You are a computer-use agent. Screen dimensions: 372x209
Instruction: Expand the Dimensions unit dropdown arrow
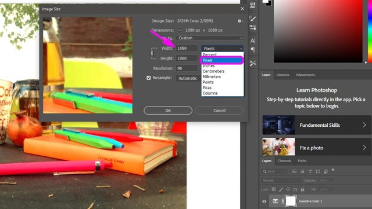click(180, 30)
